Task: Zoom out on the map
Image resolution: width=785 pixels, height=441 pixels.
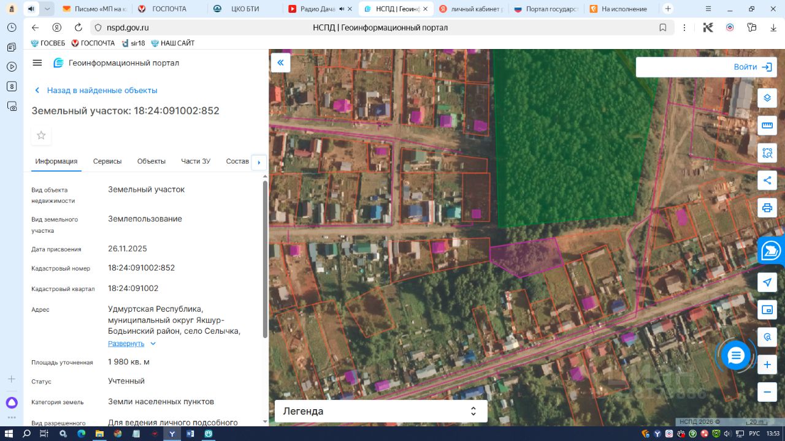Action: [x=767, y=392]
